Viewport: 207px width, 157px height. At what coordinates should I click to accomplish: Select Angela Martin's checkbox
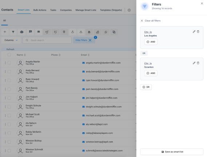pyautogui.click(x=9, y=63)
